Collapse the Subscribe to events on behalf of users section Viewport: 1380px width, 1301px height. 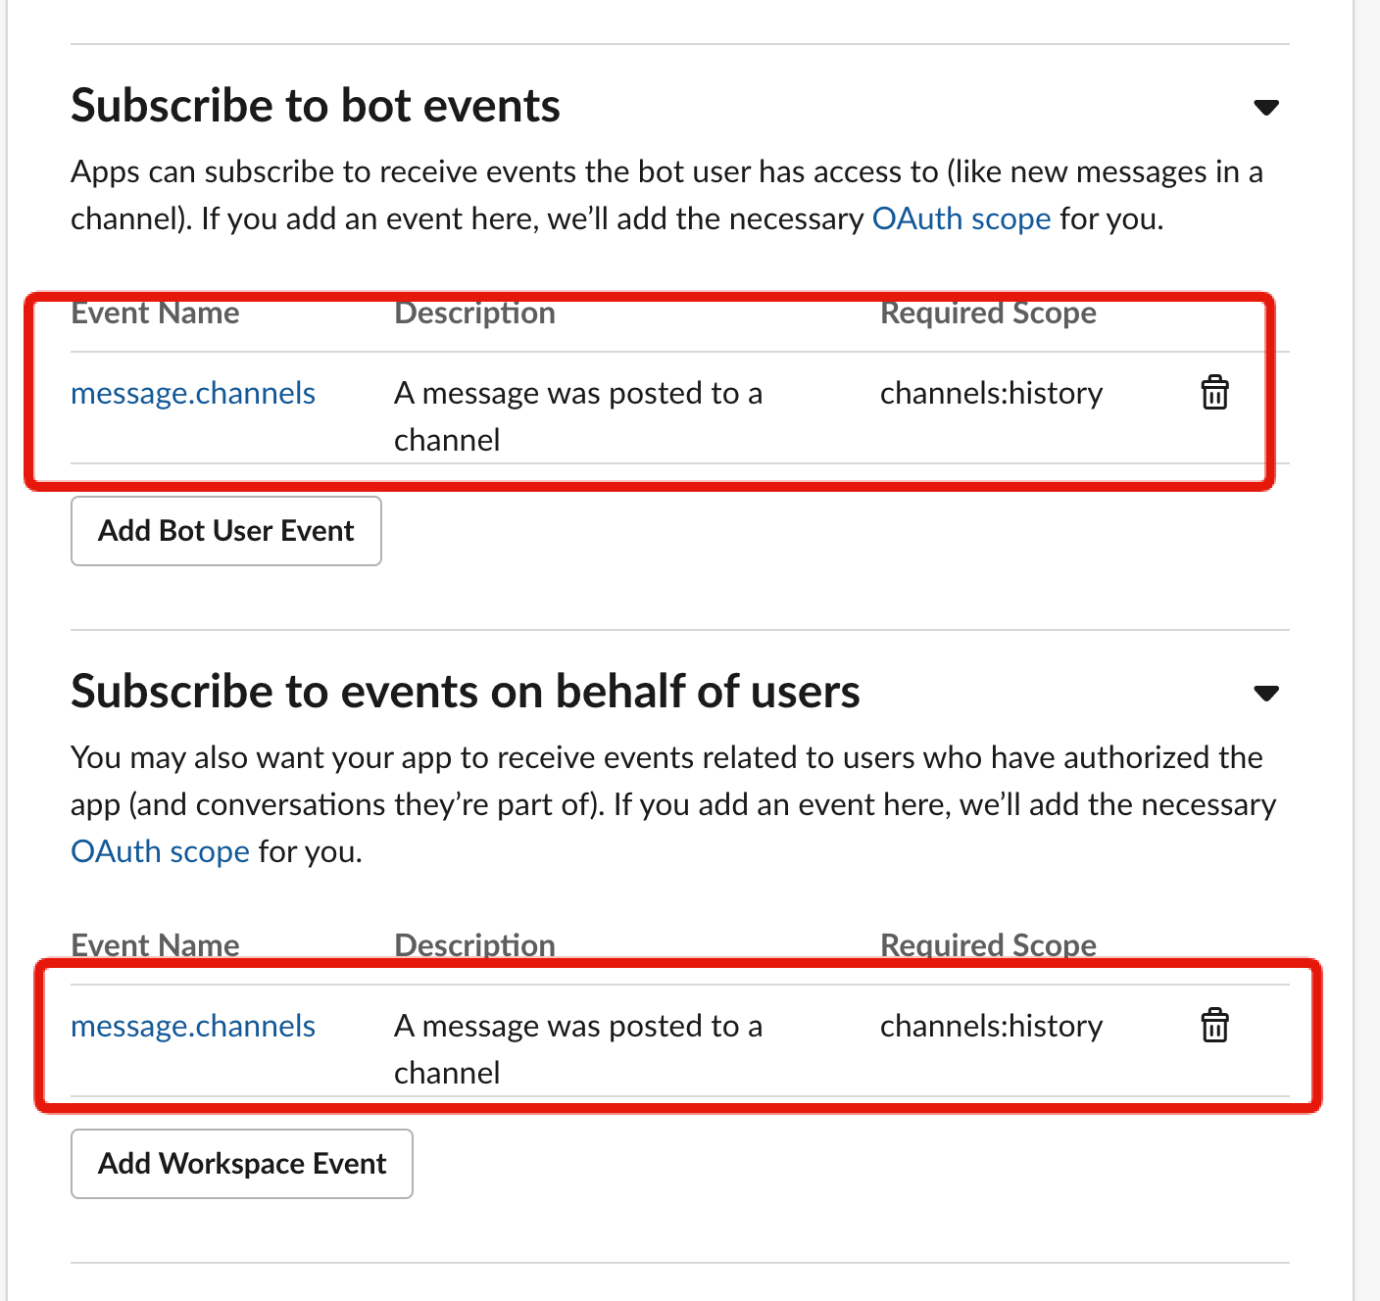tap(1266, 693)
